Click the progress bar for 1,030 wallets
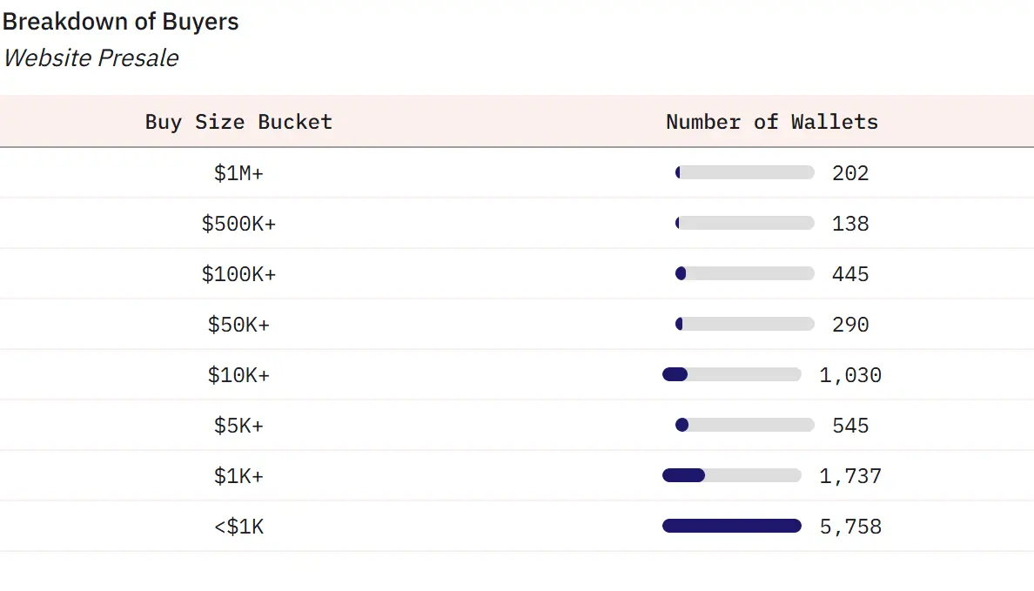This screenshot has width=1034, height=591. click(x=731, y=375)
